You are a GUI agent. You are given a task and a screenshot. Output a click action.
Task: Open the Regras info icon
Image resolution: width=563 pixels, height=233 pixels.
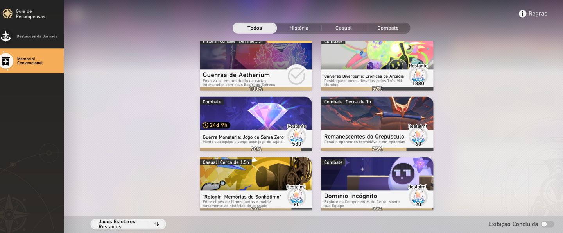pos(522,14)
